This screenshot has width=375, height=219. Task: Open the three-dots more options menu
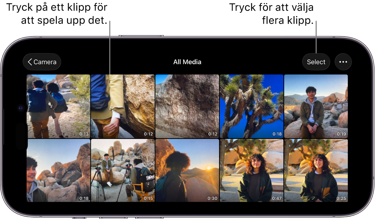343,62
